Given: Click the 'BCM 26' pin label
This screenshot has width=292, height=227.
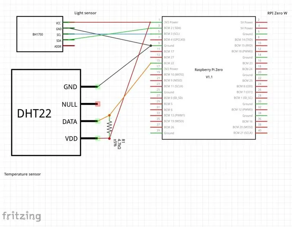Looking at the screenshot, I should 169,127.
